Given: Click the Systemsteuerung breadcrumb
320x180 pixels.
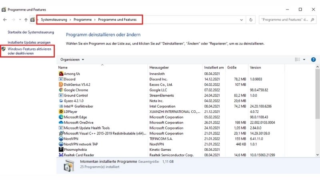Looking at the screenshot, I should 54,20.
